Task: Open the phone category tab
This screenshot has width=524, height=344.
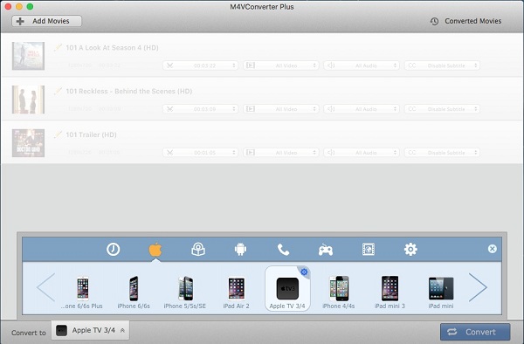Action: pos(283,249)
